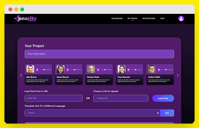
Task: Adjust Andrew Roffe's audio slider
Action: [x=167, y=70]
